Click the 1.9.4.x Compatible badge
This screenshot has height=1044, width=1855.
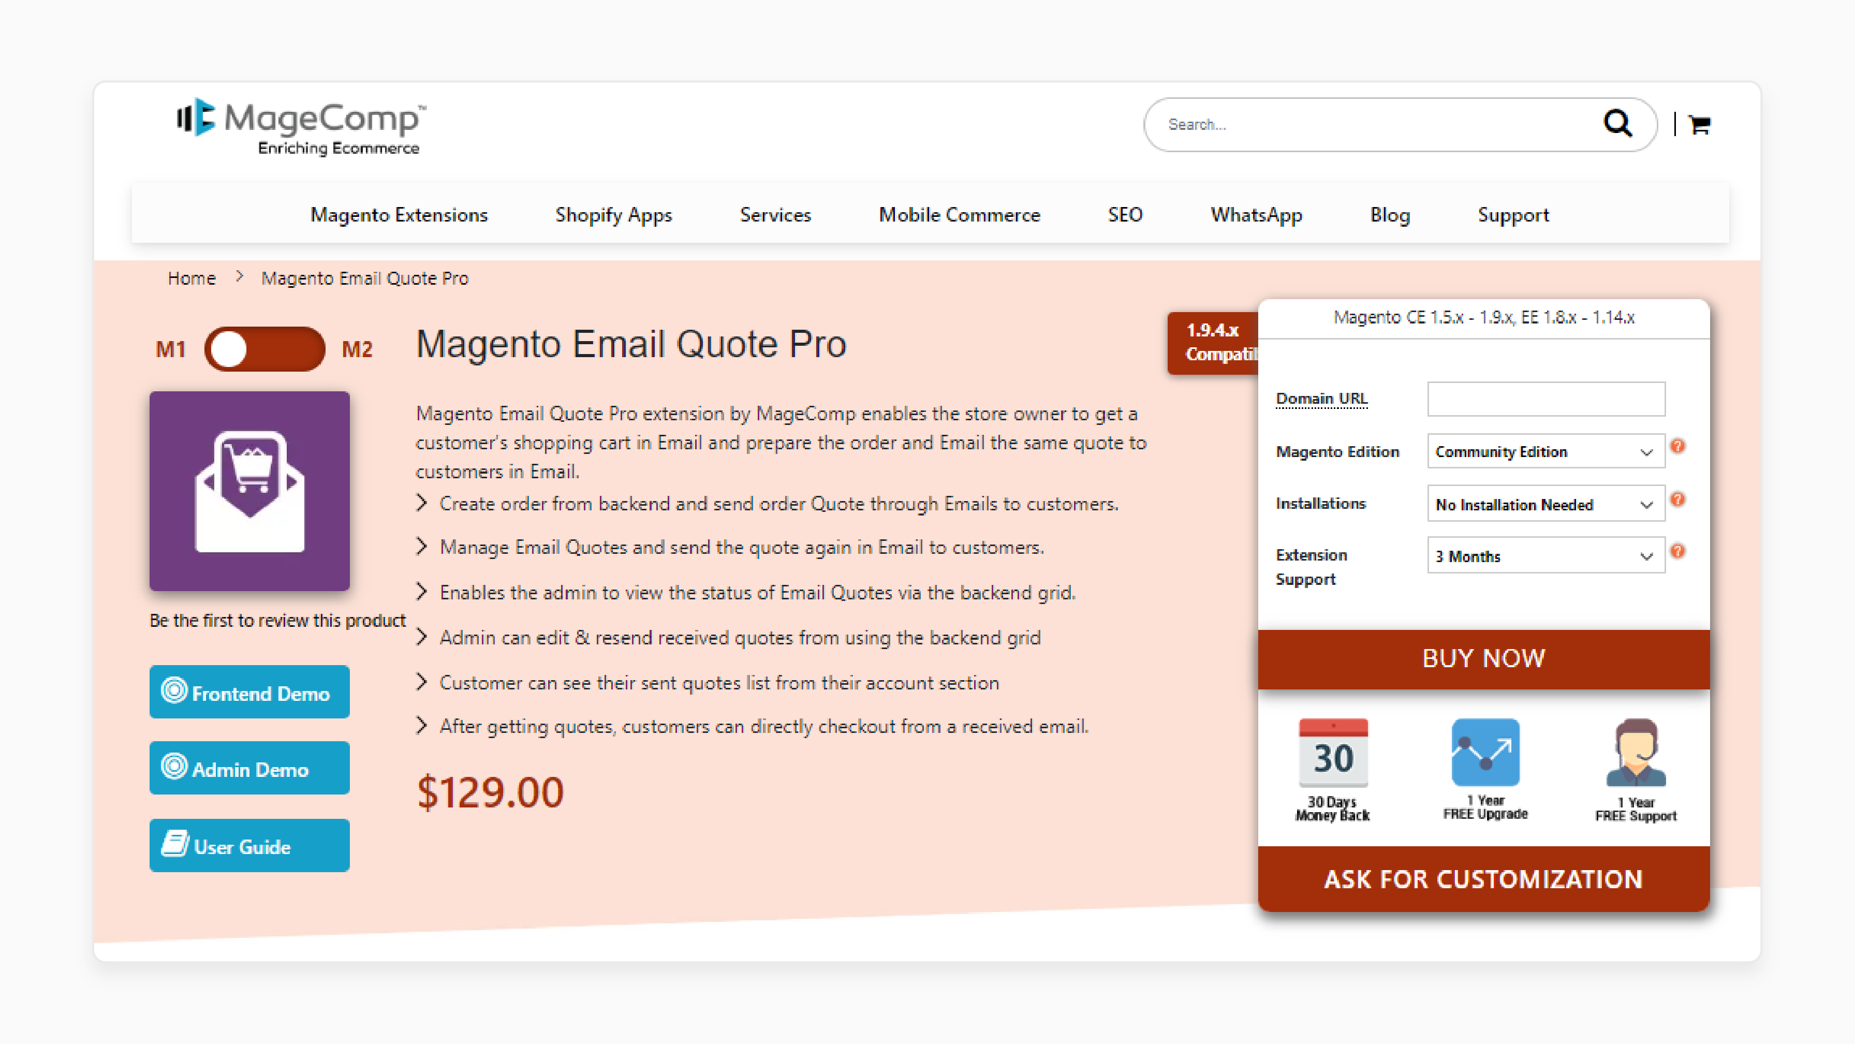pyautogui.click(x=1213, y=343)
